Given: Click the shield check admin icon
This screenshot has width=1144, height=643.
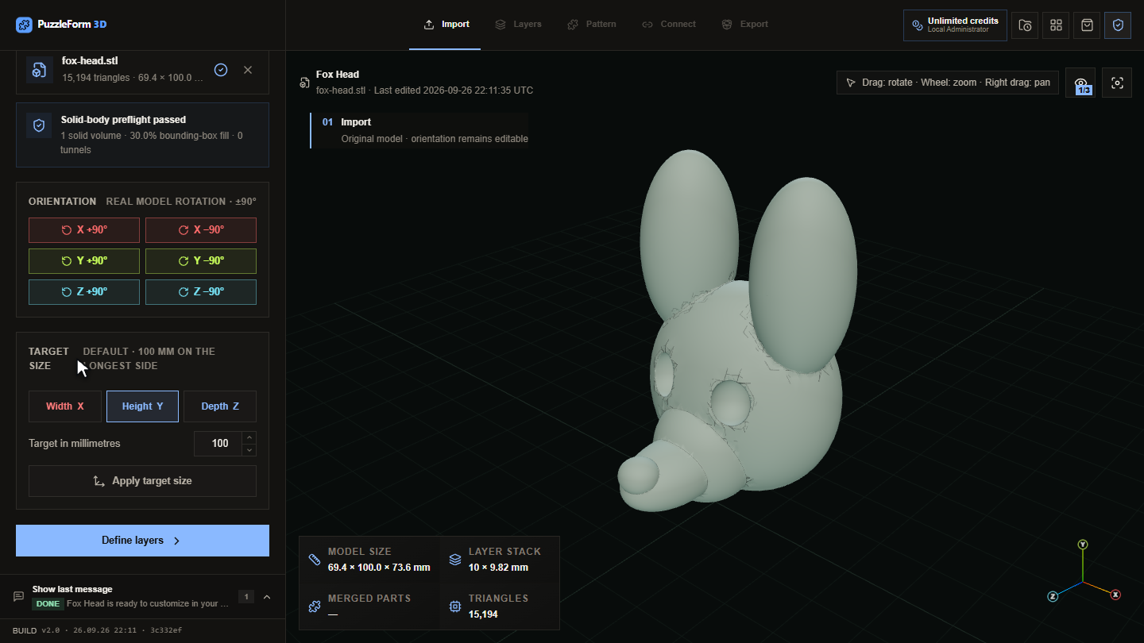Looking at the screenshot, I should pos(1118,25).
